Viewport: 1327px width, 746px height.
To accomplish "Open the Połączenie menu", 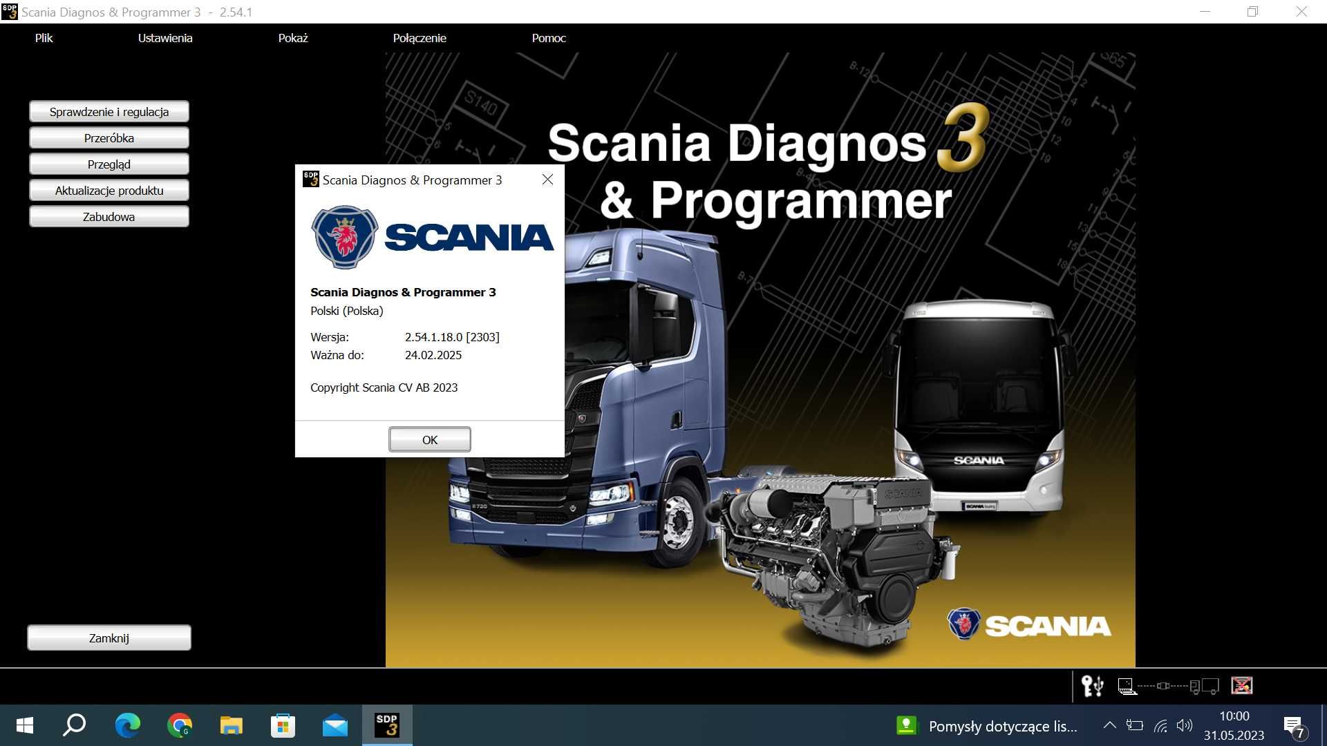I will tap(420, 38).
